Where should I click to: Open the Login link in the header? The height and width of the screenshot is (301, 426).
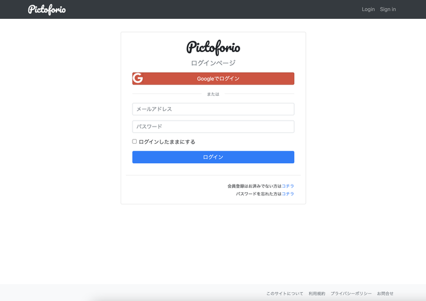click(x=368, y=9)
